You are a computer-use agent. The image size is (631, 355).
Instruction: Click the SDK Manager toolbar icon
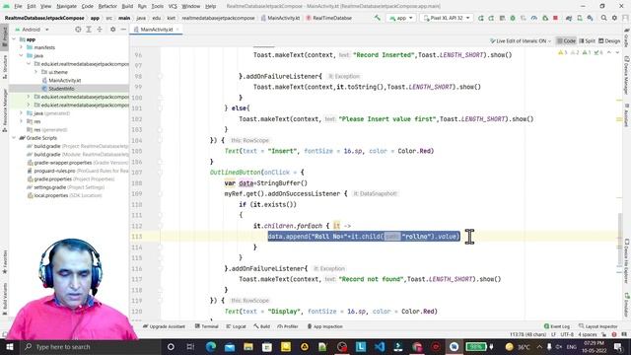pos(590,18)
